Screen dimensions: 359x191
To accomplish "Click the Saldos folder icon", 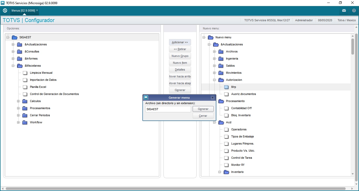I will 221,66.
